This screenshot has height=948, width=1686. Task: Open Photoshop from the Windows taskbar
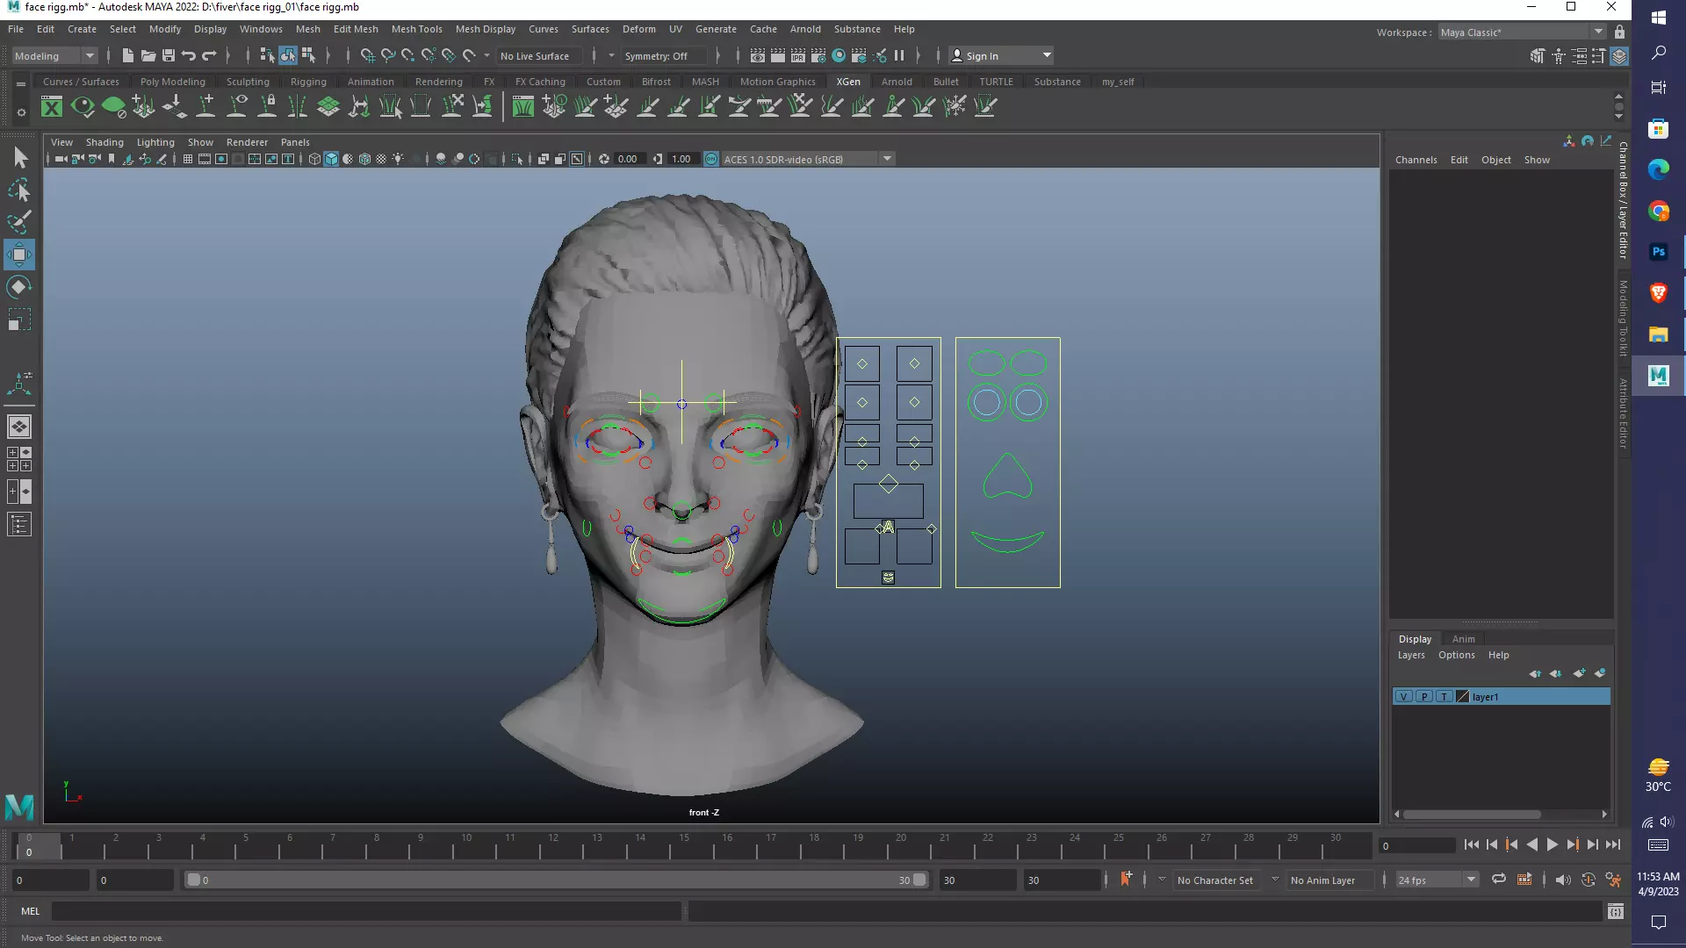tap(1658, 252)
